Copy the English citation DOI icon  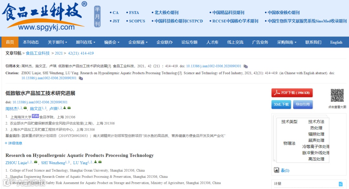point(81,78)
